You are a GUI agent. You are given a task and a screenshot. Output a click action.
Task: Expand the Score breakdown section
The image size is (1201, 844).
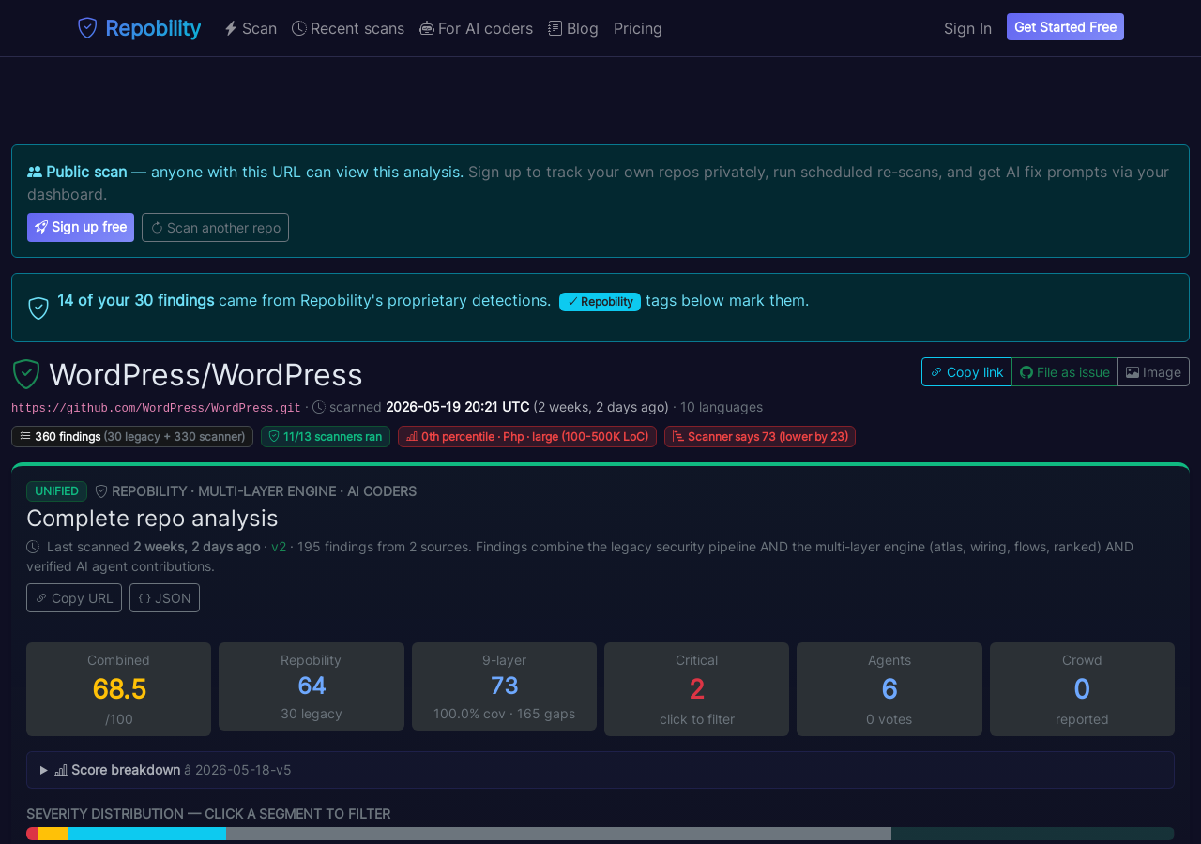click(x=600, y=770)
